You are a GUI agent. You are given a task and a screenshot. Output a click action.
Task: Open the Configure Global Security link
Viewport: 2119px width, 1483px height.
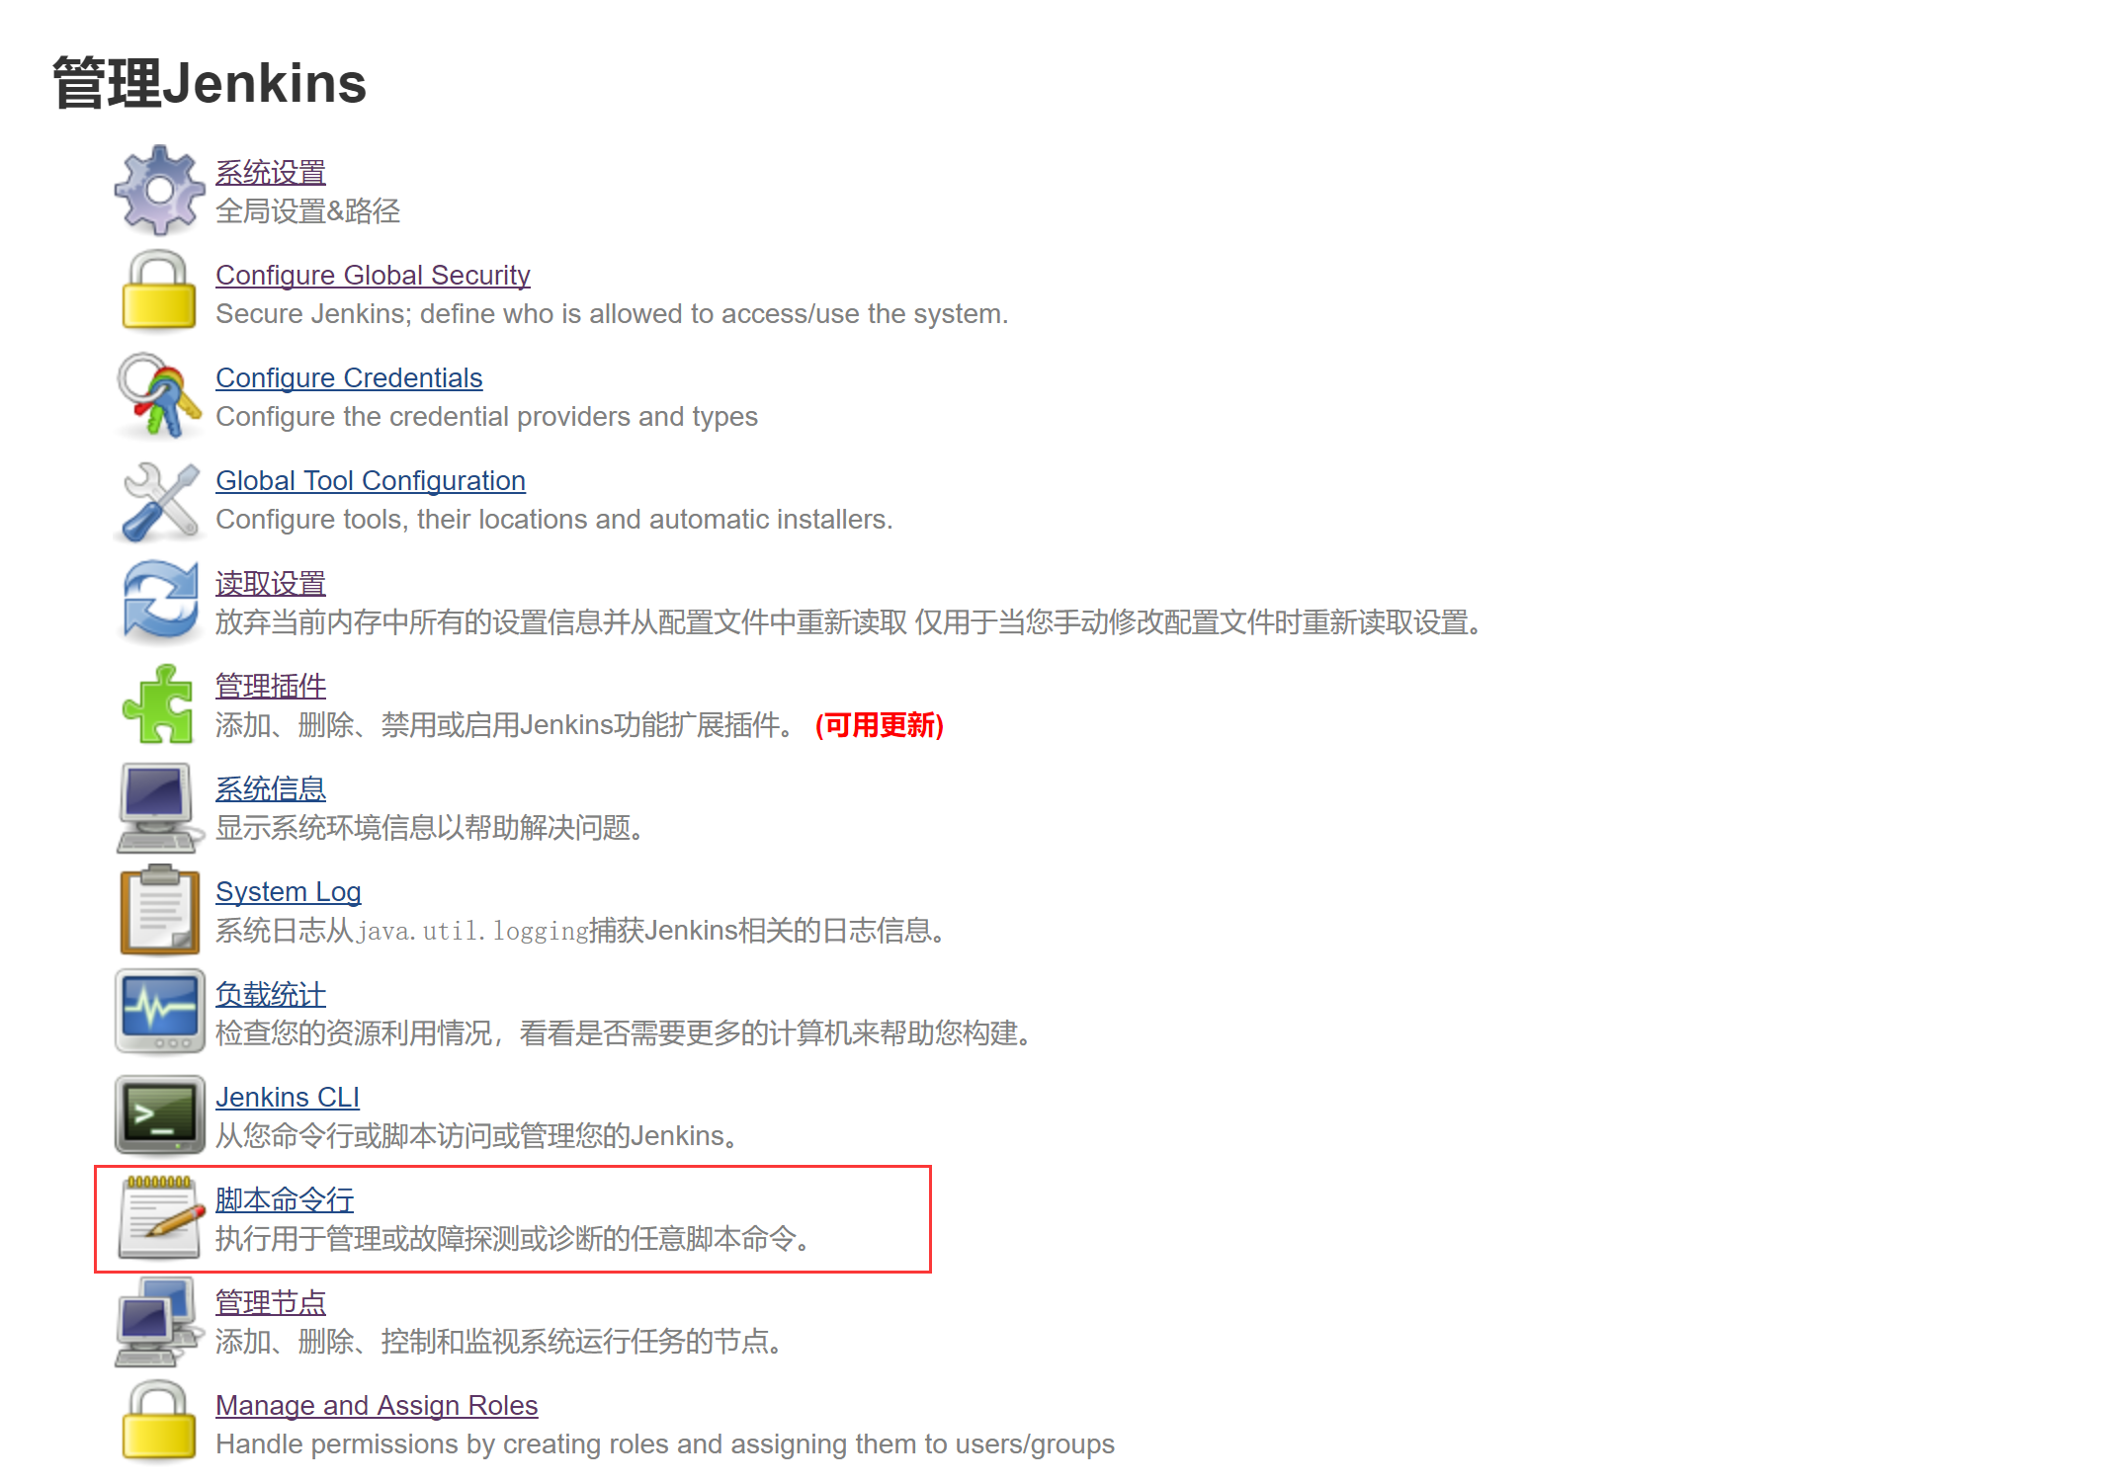point(373,275)
